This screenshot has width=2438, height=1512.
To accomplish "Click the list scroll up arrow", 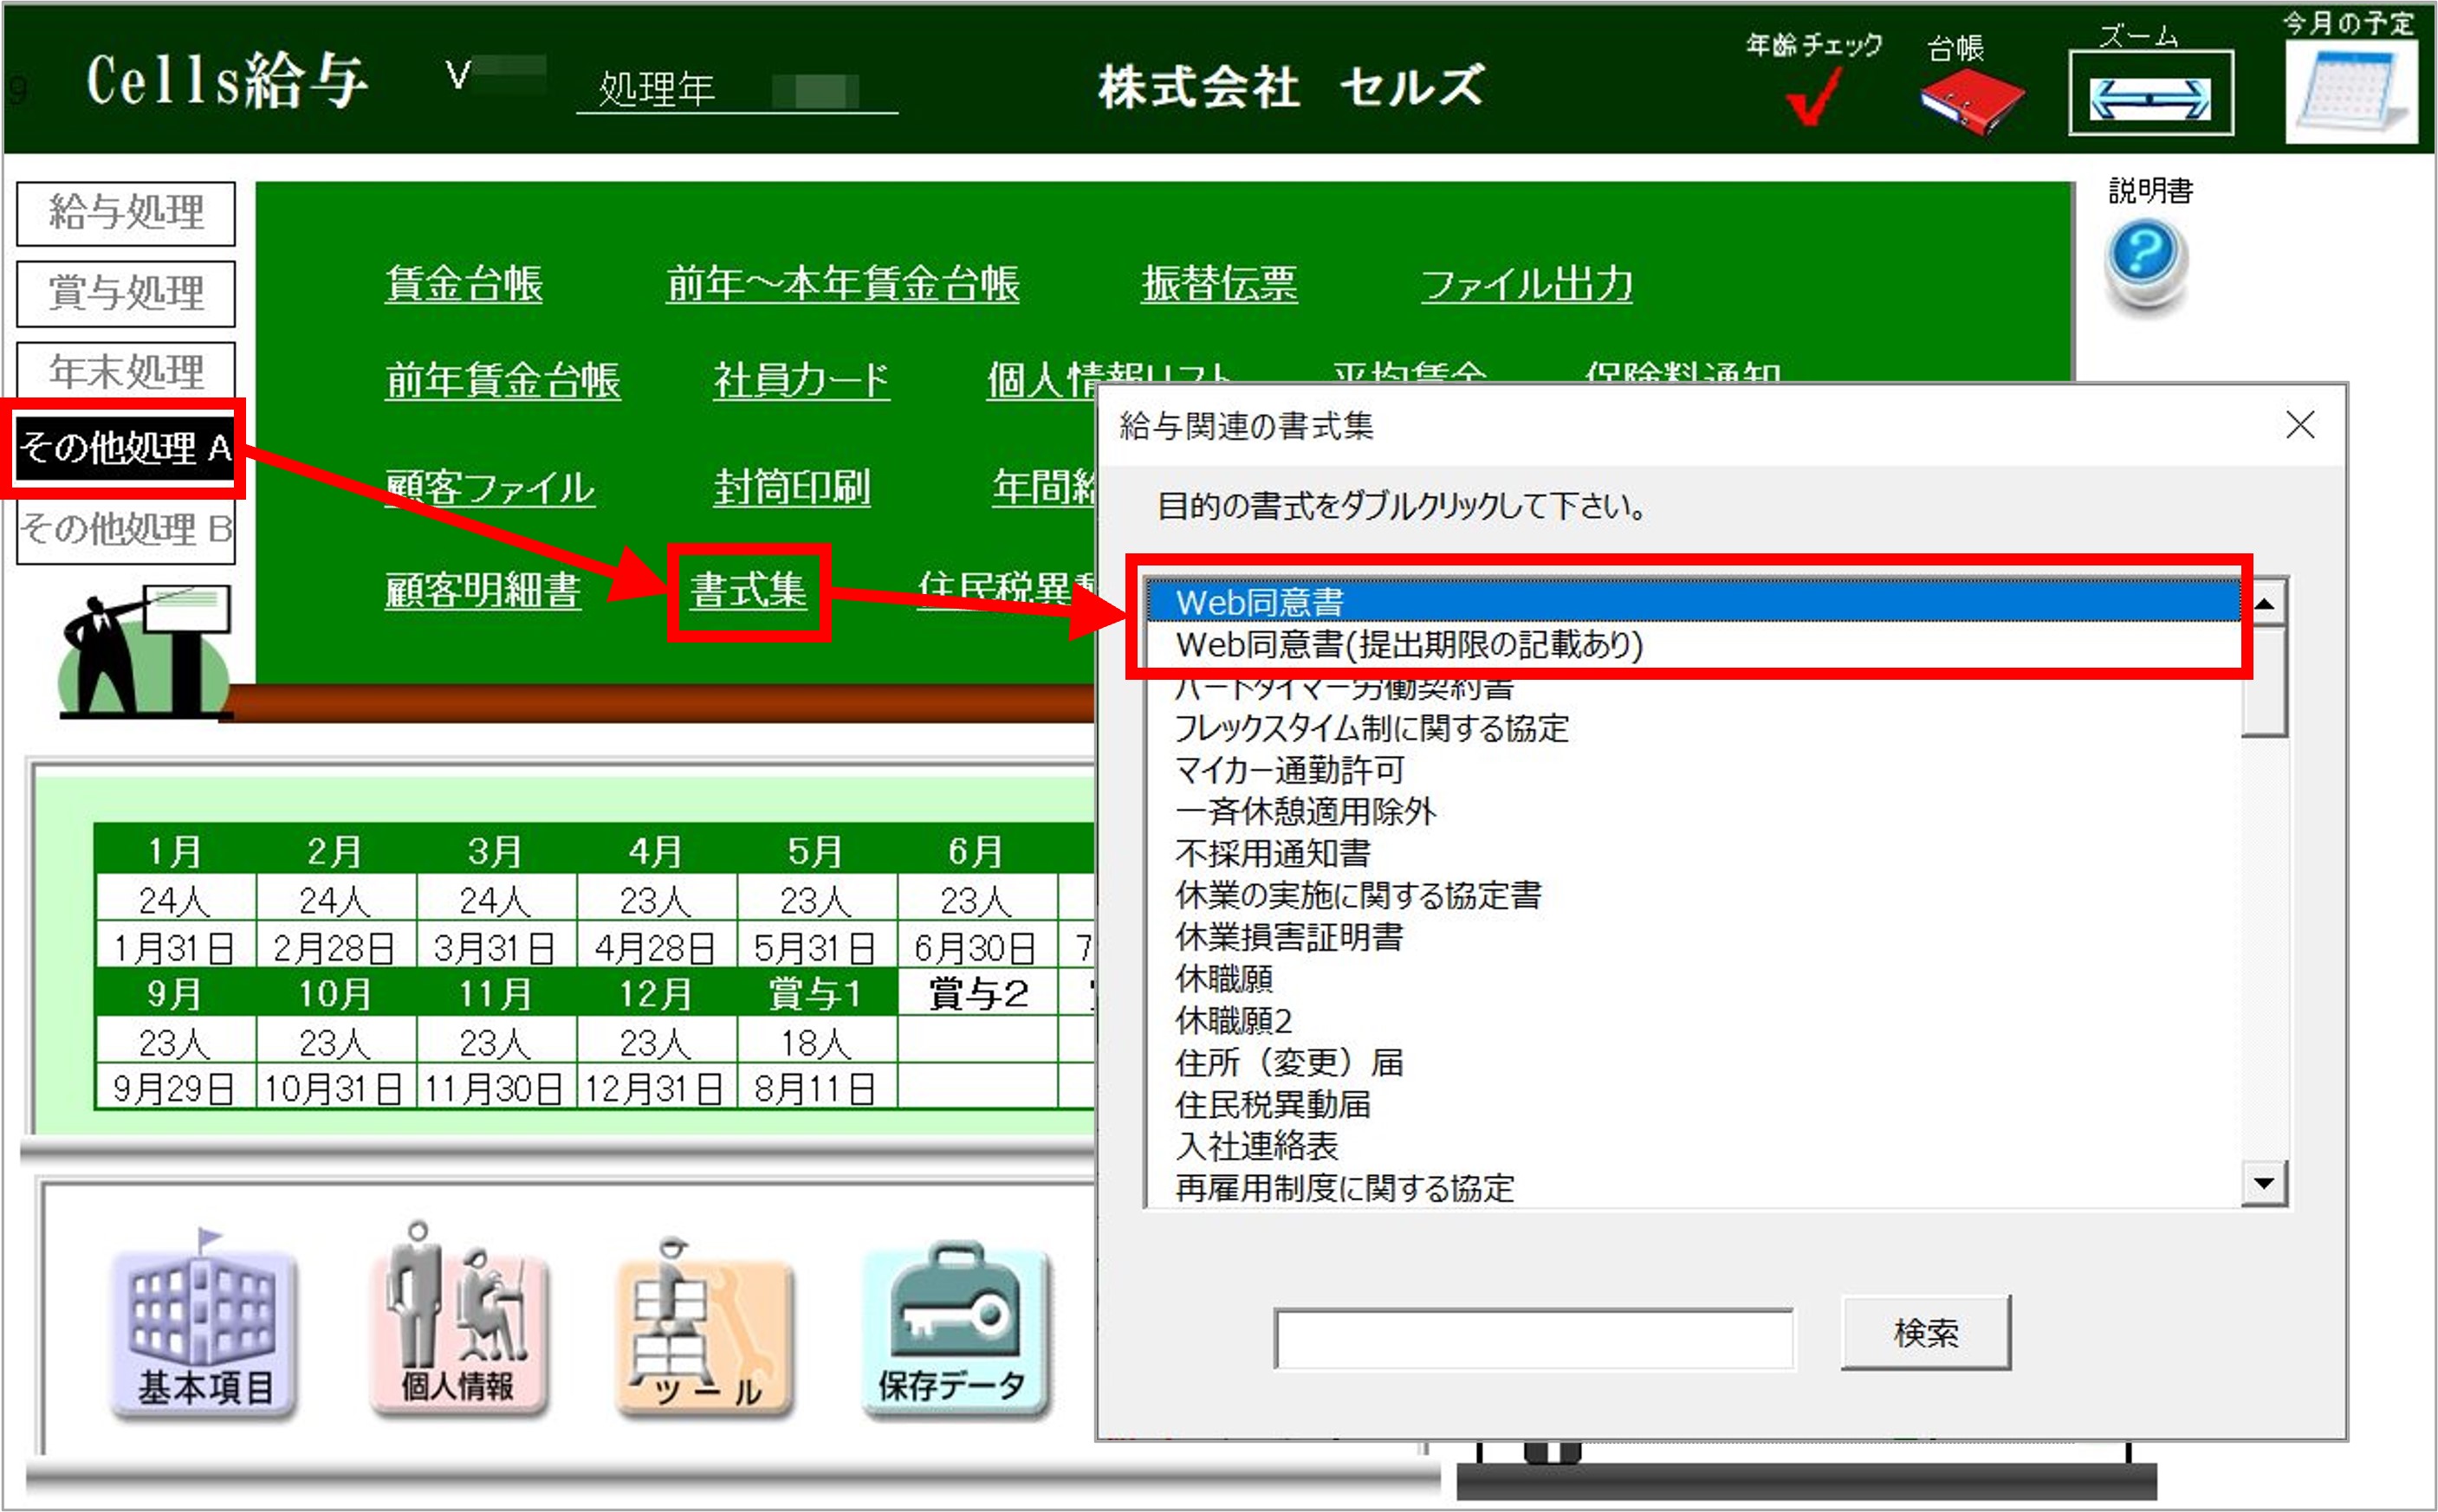I will (2264, 603).
